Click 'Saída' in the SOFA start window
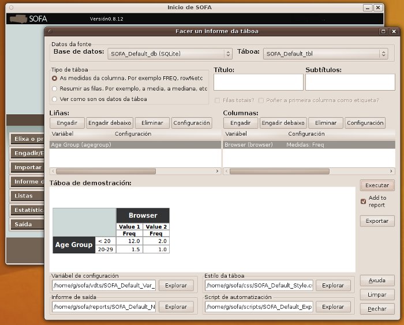 click(x=28, y=225)
